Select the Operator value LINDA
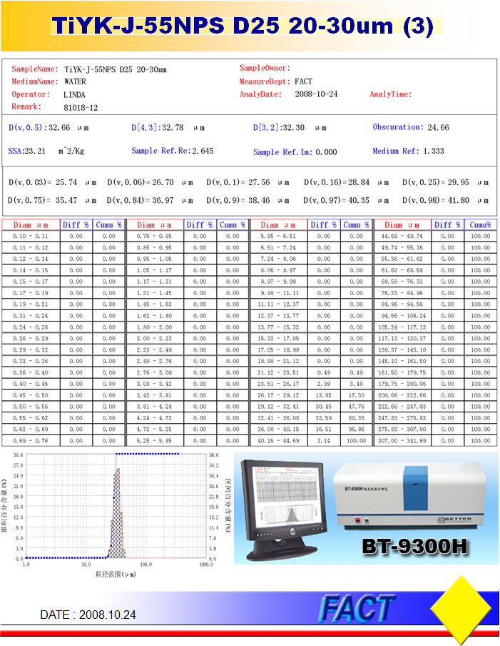Viewport: 500px width, 646px height. pyautogui.click(x=74, y=95)
